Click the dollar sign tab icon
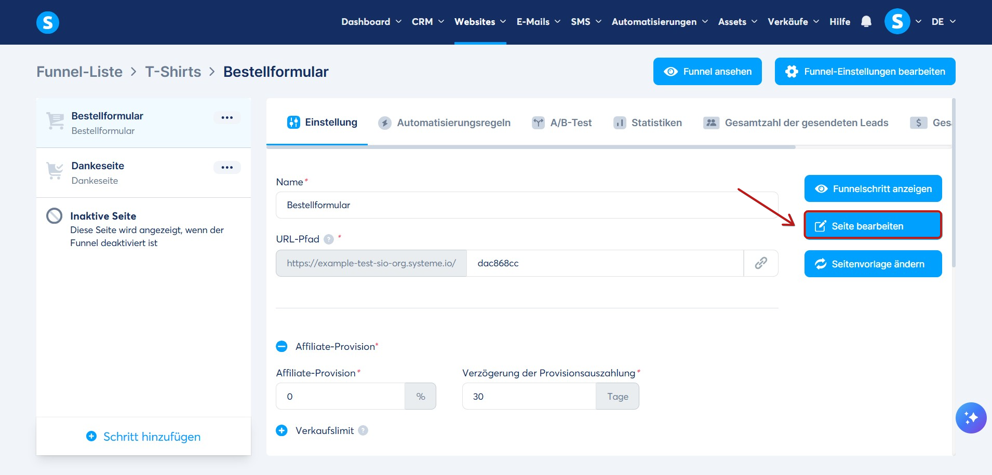The width and height of the screenshot is (992, 475). [x=918, y=123]
